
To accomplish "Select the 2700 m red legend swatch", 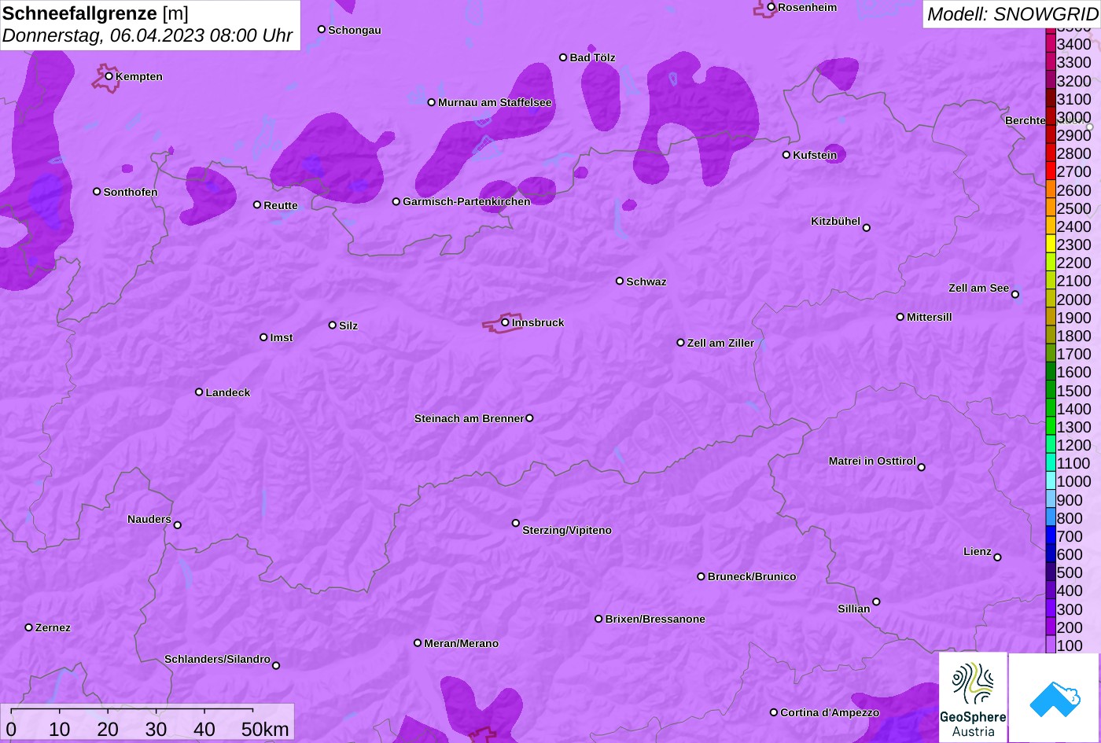I will [x=1051, y=171].
